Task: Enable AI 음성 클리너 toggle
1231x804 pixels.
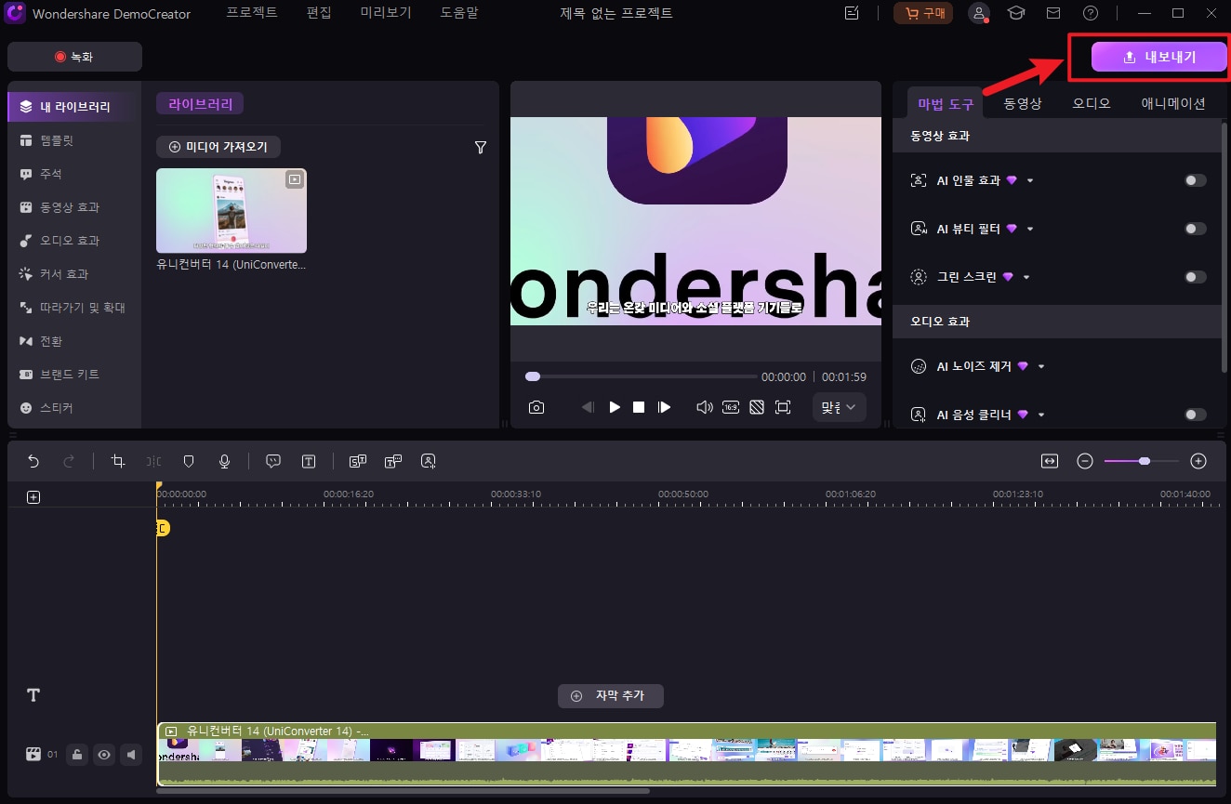Action: coord(1196,415)
